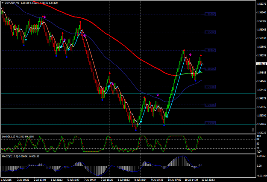Open the chart menu triangle beside GBPUSD,M2

3,3
